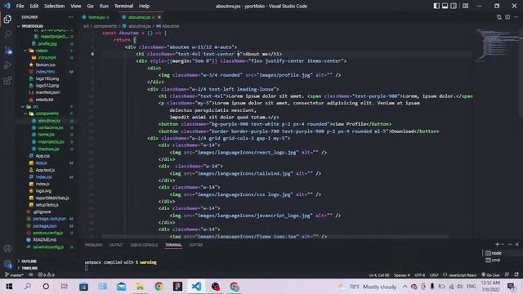Open the Search view in activity bar
This screenshot has height=294, width=523.
(7, 34)
